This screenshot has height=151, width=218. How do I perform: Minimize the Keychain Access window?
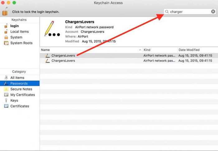tap(8, 2)
